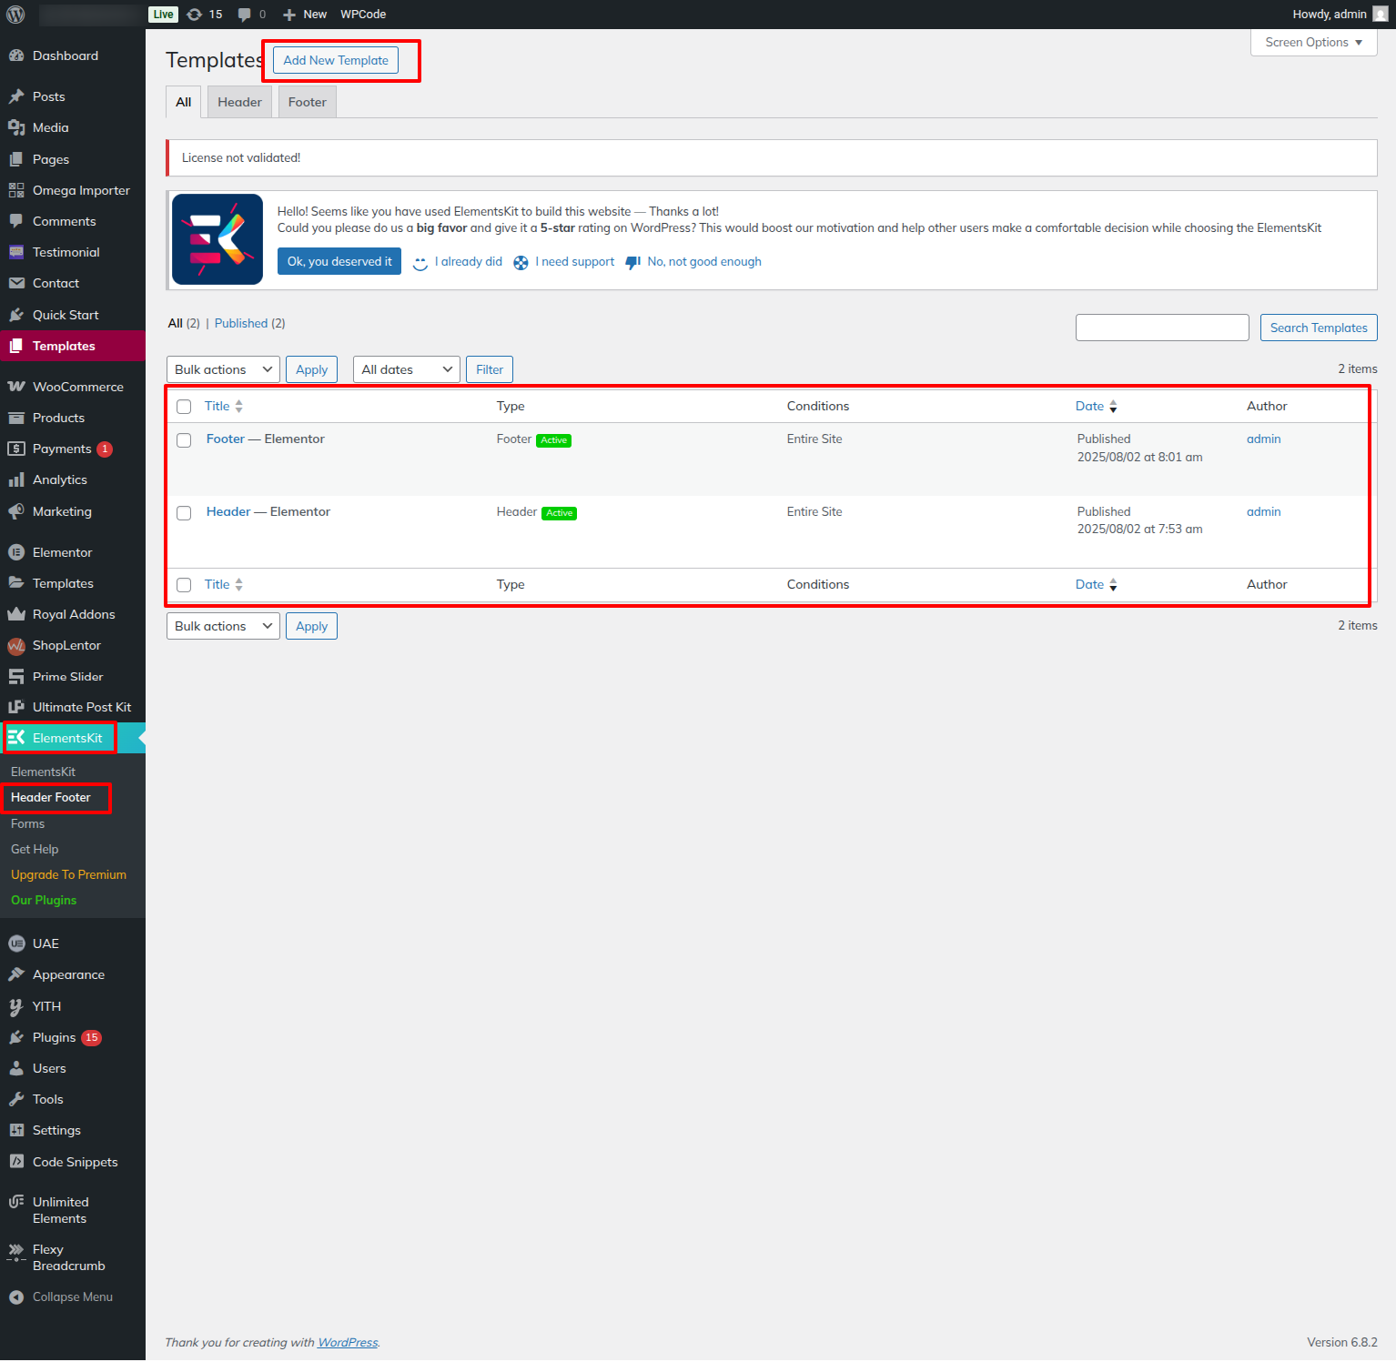Switch to the Footer tab
The height and width of the screenshot is (1362, 1396).
[x=308, y=102]
